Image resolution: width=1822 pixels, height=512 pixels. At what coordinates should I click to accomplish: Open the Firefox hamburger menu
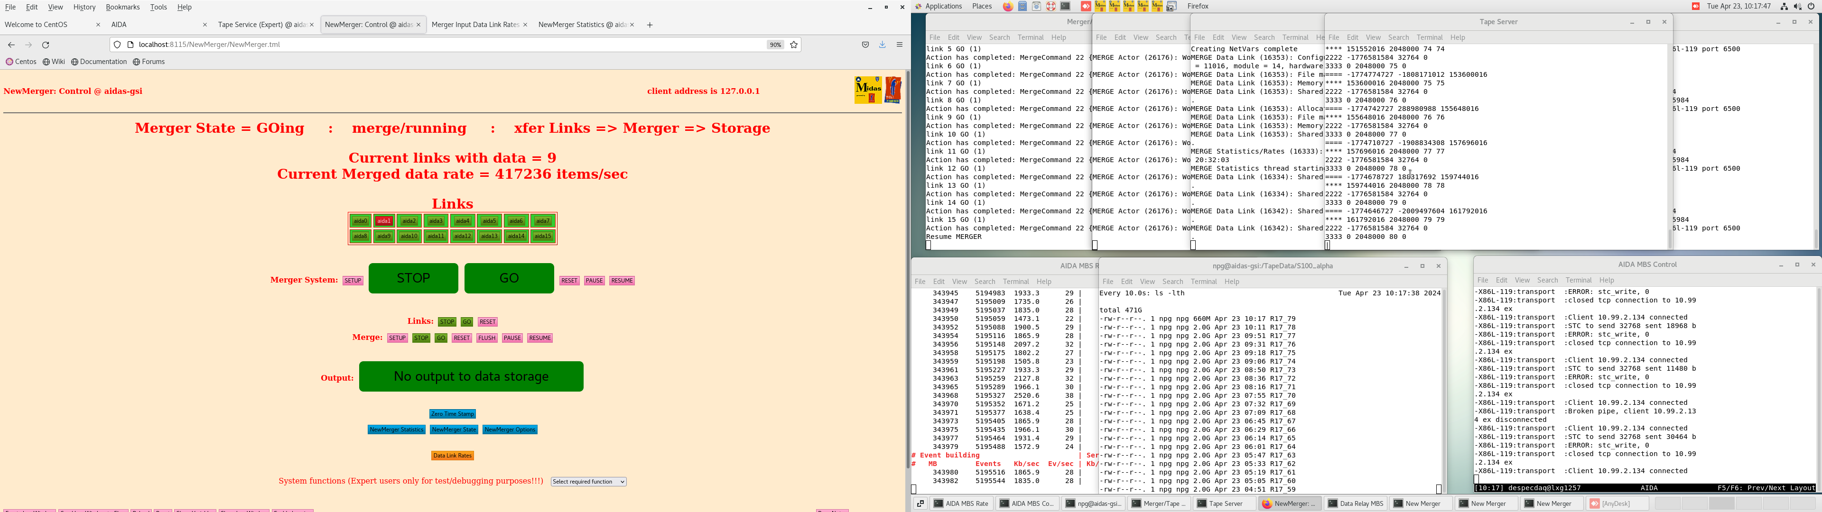tap(900, 45)
